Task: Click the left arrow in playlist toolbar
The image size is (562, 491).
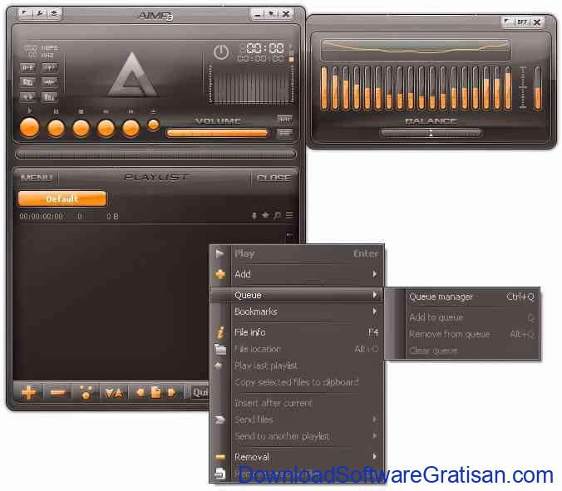Action: pyautogui.click(x=140, y=393)
